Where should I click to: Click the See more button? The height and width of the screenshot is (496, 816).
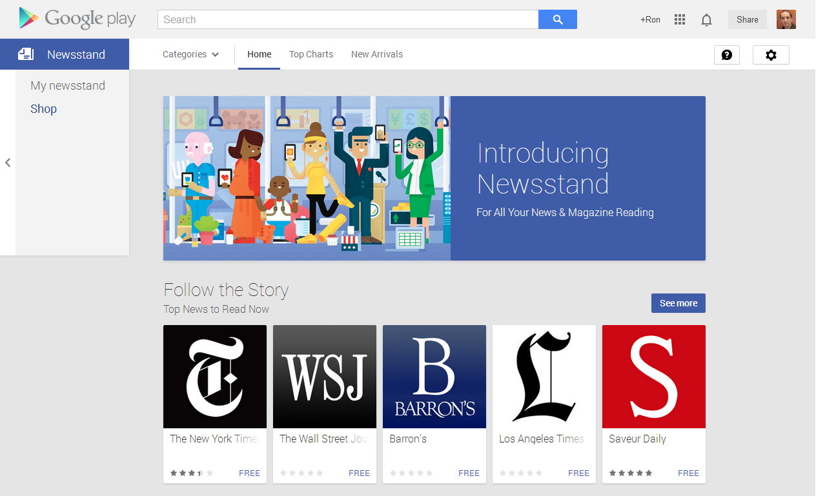pos(678,303)
